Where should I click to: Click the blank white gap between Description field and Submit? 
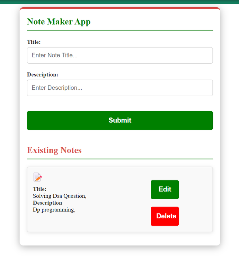coord(120,104)
